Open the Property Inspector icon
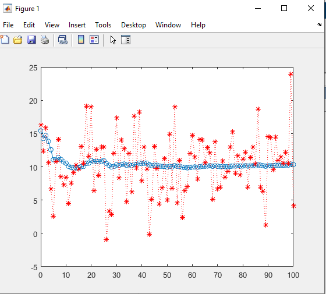 click(126, 40)
